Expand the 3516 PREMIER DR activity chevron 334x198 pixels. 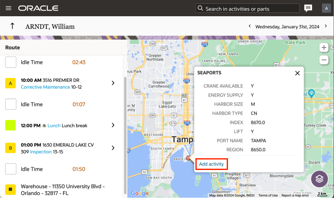tap(113, 83)
